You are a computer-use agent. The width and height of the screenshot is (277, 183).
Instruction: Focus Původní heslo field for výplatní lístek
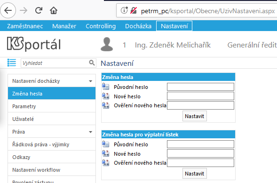pos(200,144)
